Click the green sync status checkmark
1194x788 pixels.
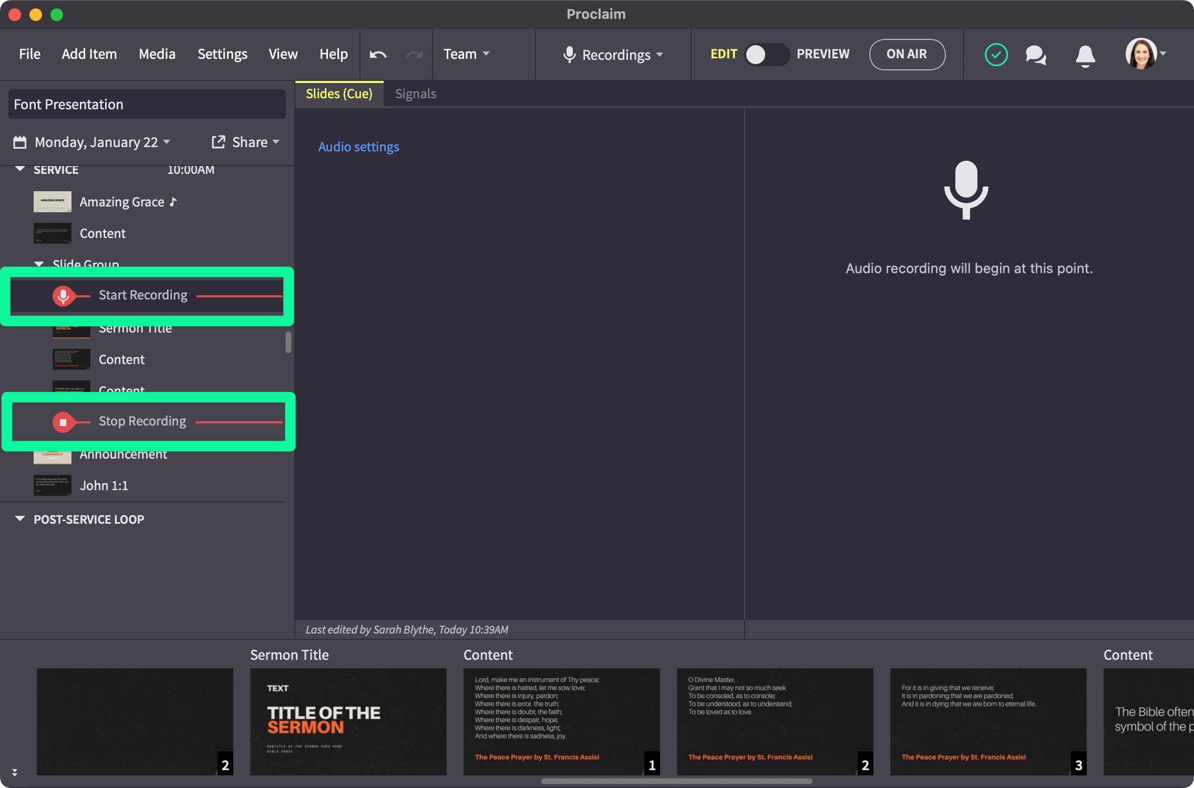coord(996,55)
